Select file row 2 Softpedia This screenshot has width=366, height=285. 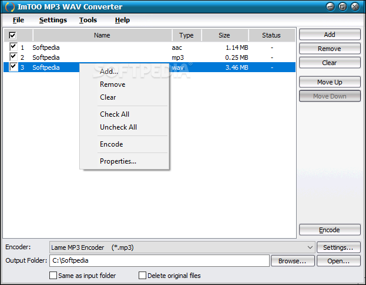tap(150, 57)
